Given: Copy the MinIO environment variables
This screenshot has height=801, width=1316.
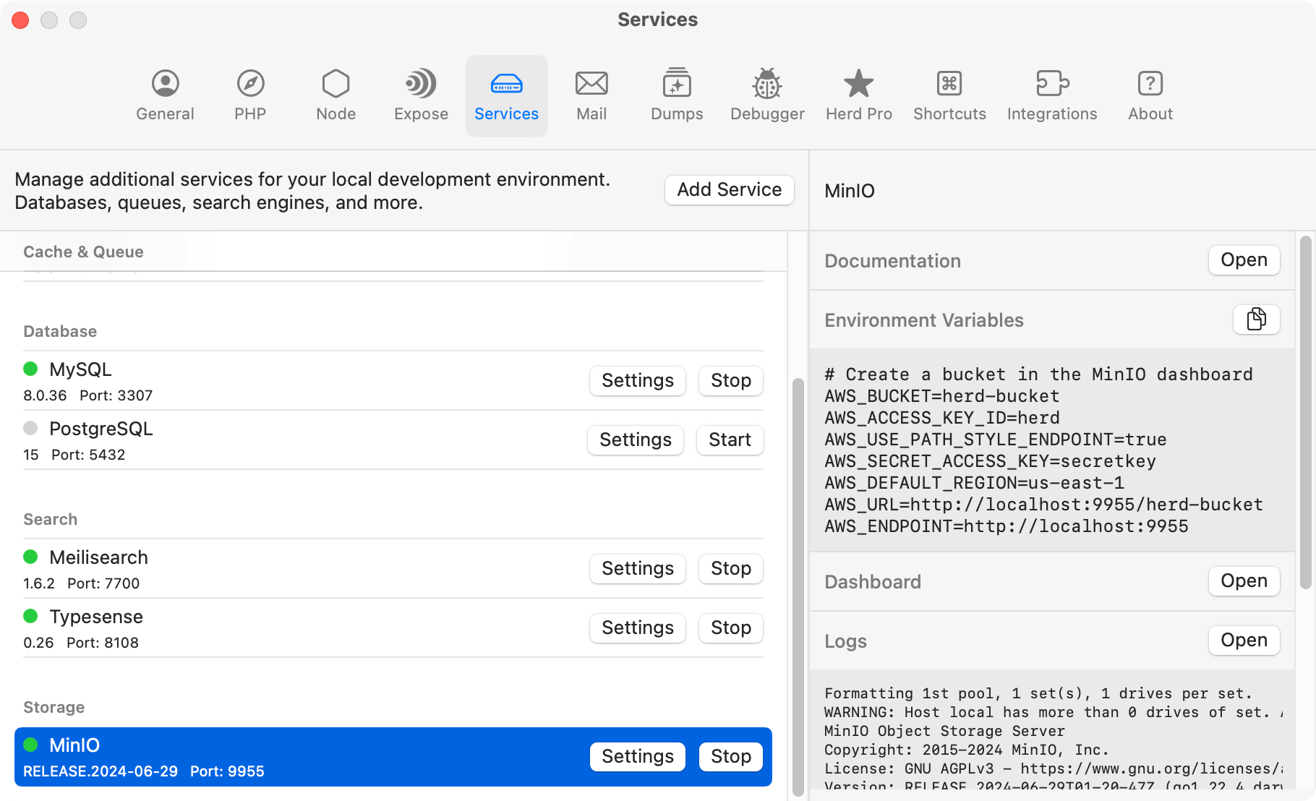Looking at the screenshot, I should 1256,320.
